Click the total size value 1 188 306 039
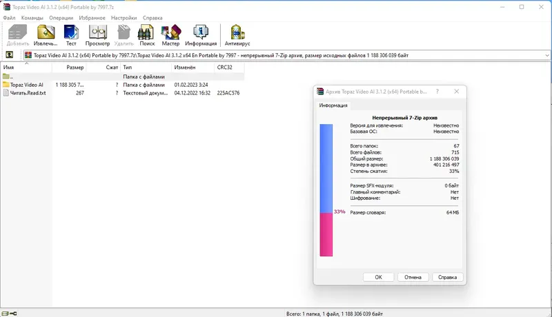Viewport: 552px width, 317px height. click(x=444, y=158)
